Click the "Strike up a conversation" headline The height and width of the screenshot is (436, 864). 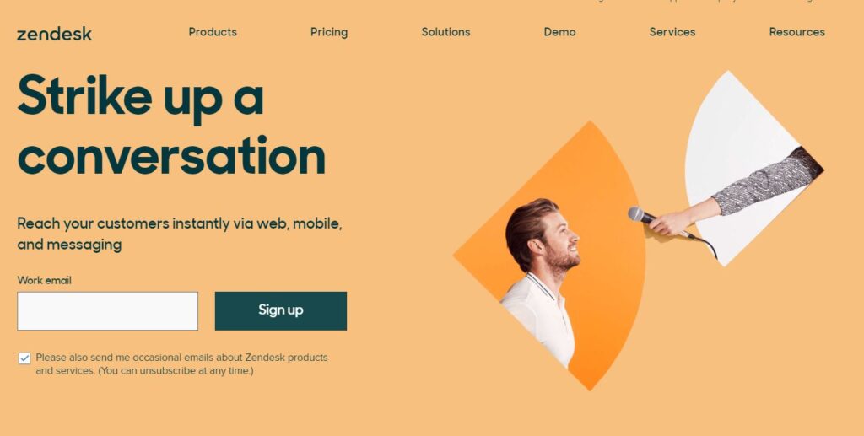click(x=171, y=126)
